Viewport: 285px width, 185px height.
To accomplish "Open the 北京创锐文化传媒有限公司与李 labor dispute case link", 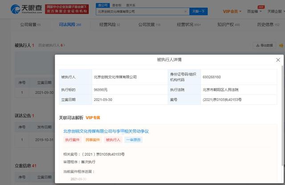I will [x=106, y=131].
